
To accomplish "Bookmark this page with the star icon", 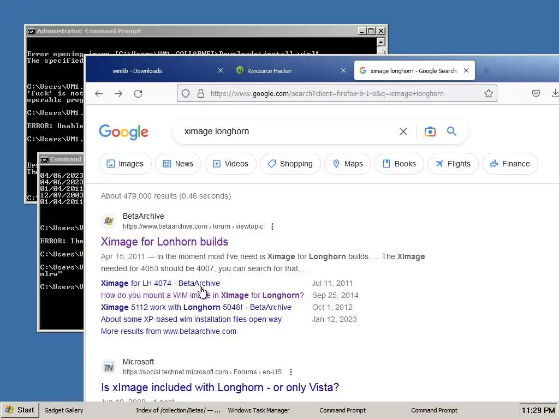I will point(489,93).
